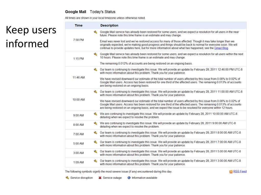Select the 1:09 AM time cell

79,162
